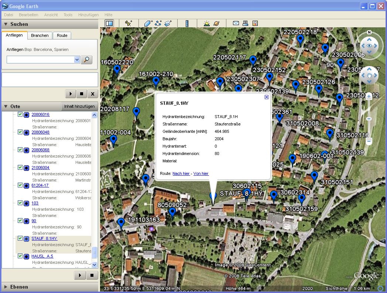This screenshot has height=293, width=387.
Task: Open the Hinzufügen menu
Action: [x=88, y=15]
